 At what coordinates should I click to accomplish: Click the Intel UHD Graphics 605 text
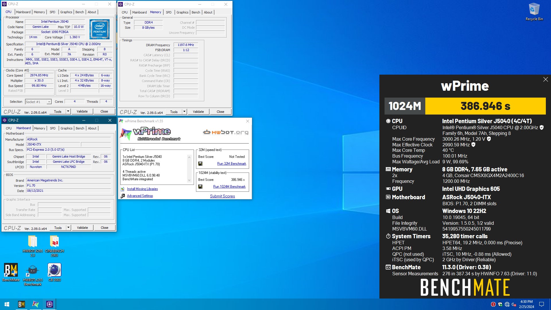coord(471,189)
